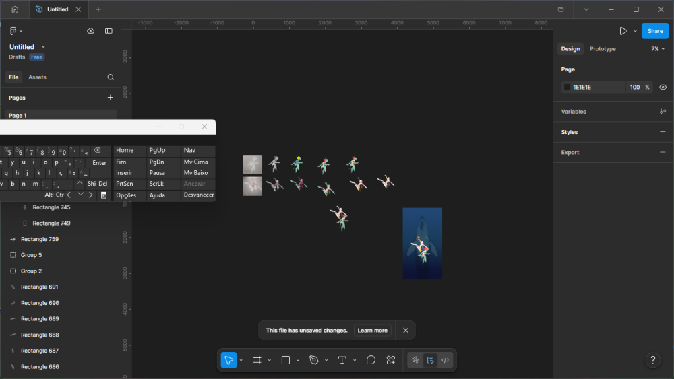Viewport: 674px width, 379px height.
Task: Toggle the sidebar layout panel icon
Action: [109, 31]
